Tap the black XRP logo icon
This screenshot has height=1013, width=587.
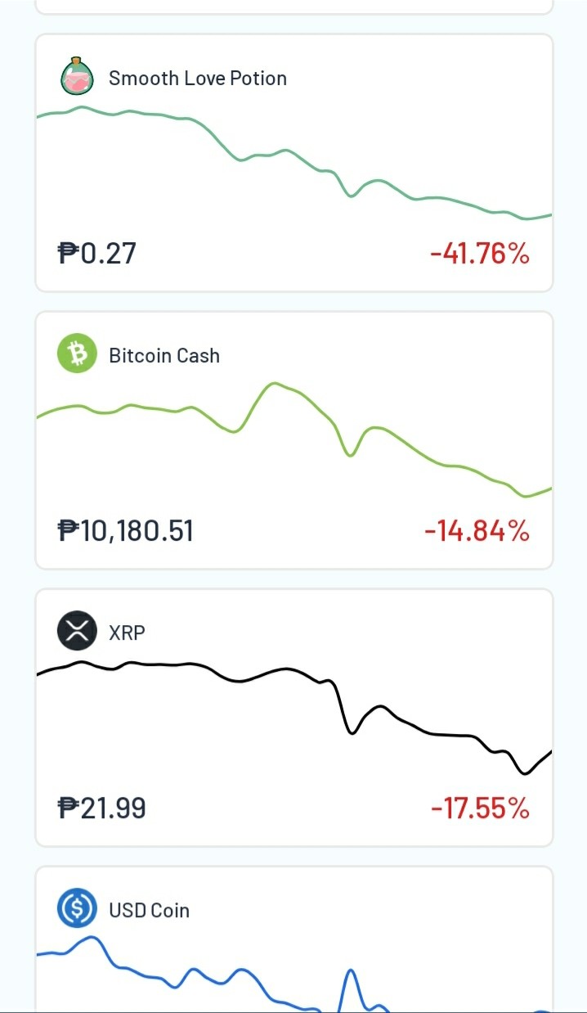(x=77, y=632)
